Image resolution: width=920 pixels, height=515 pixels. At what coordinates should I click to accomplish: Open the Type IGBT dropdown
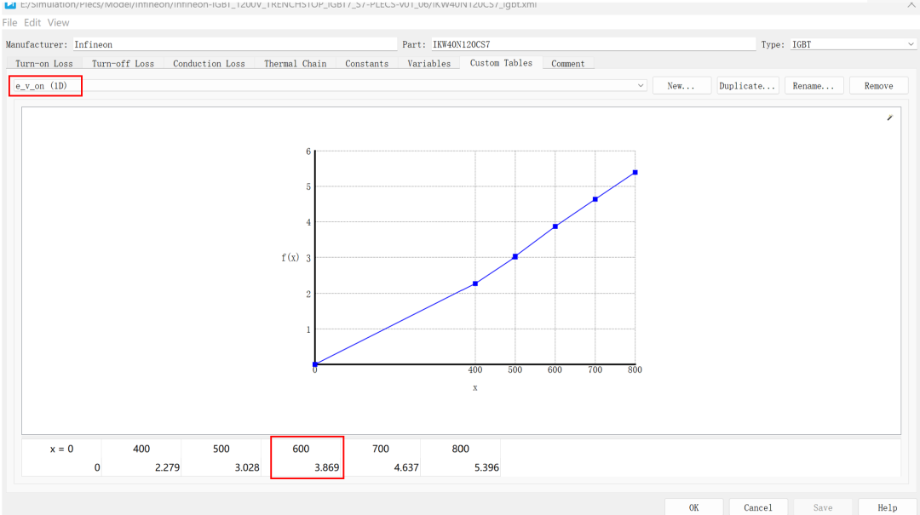pos(853,44)
